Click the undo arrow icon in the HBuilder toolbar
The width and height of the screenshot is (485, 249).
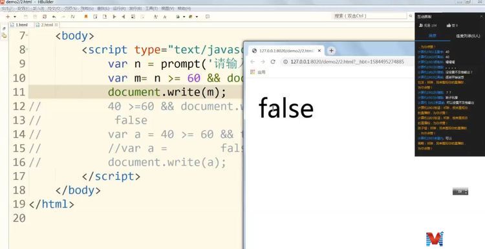click(54, 17)
